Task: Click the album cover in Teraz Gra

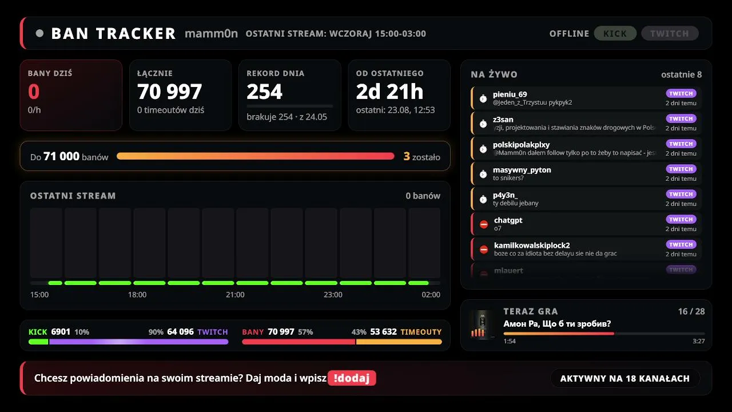Action: pyautogui.click(x=482, y=325)
